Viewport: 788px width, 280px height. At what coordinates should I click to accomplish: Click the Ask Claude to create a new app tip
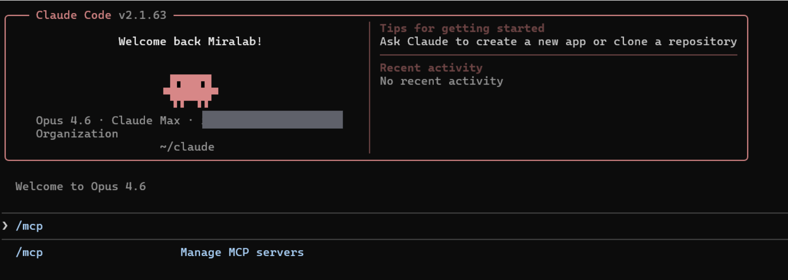pyautogui.click(x=558, y=41)
